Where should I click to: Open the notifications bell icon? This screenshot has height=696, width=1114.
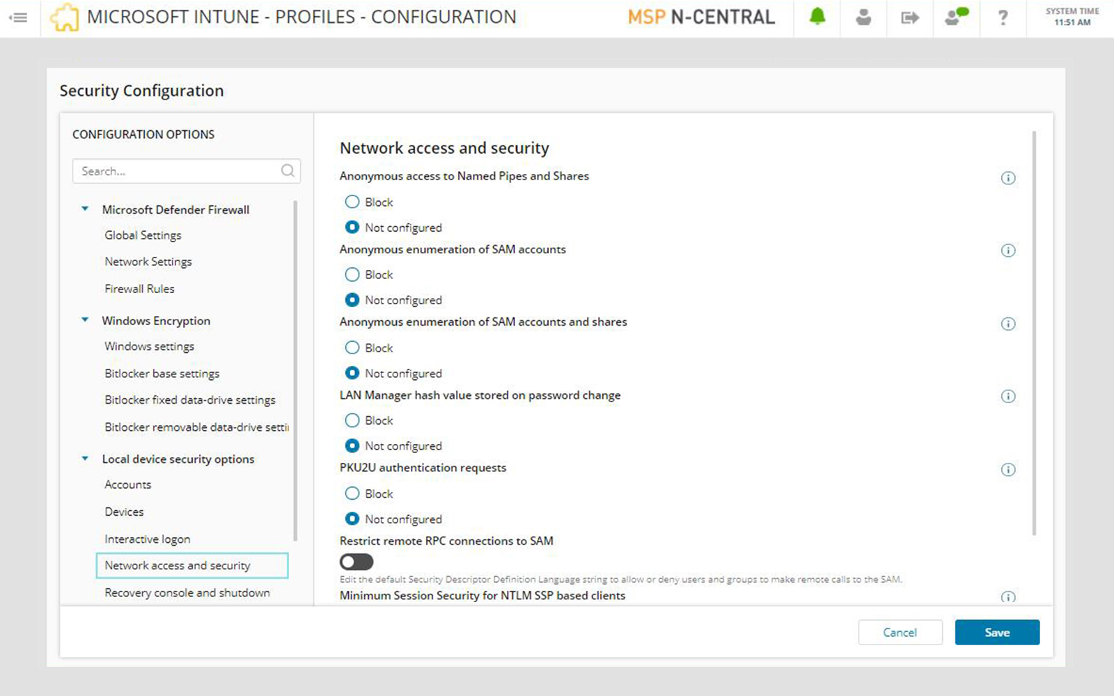pyautogui.click(x=817, y=17)
